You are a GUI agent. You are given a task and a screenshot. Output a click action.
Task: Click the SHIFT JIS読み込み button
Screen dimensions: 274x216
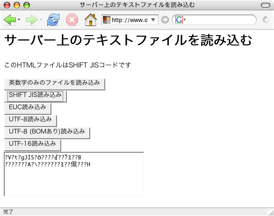(x=35, y=97)
